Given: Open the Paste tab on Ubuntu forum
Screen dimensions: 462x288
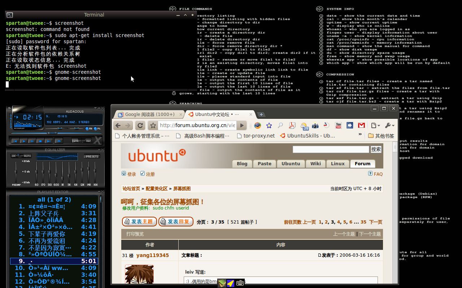Looking at the screenshot, I should click(265, 163).
